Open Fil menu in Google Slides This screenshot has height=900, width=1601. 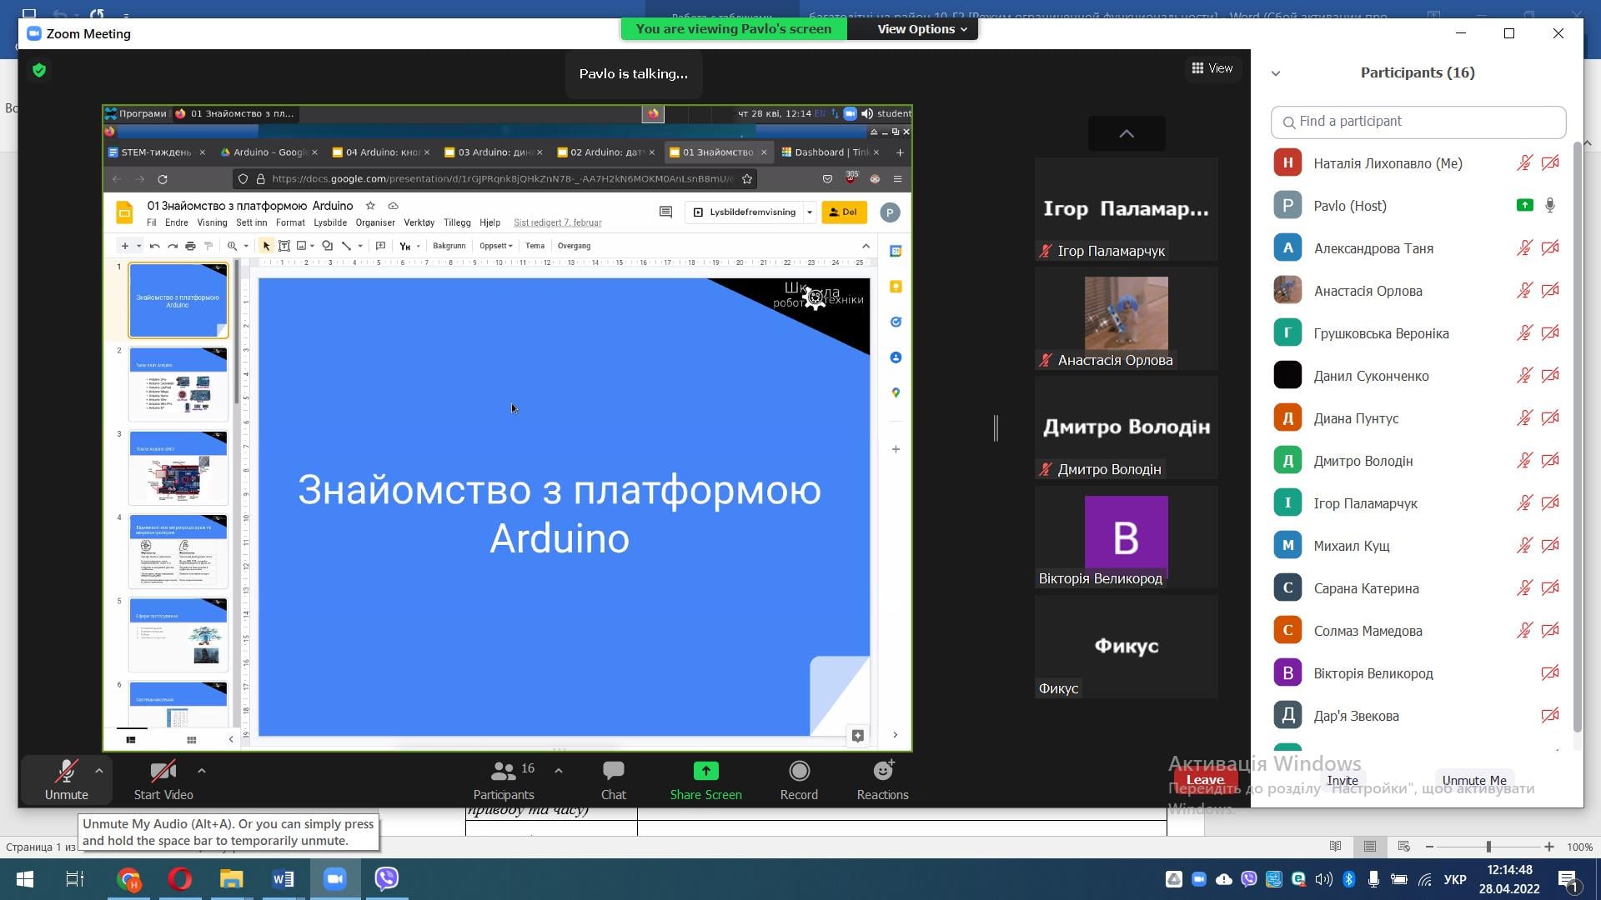[151, 222]
